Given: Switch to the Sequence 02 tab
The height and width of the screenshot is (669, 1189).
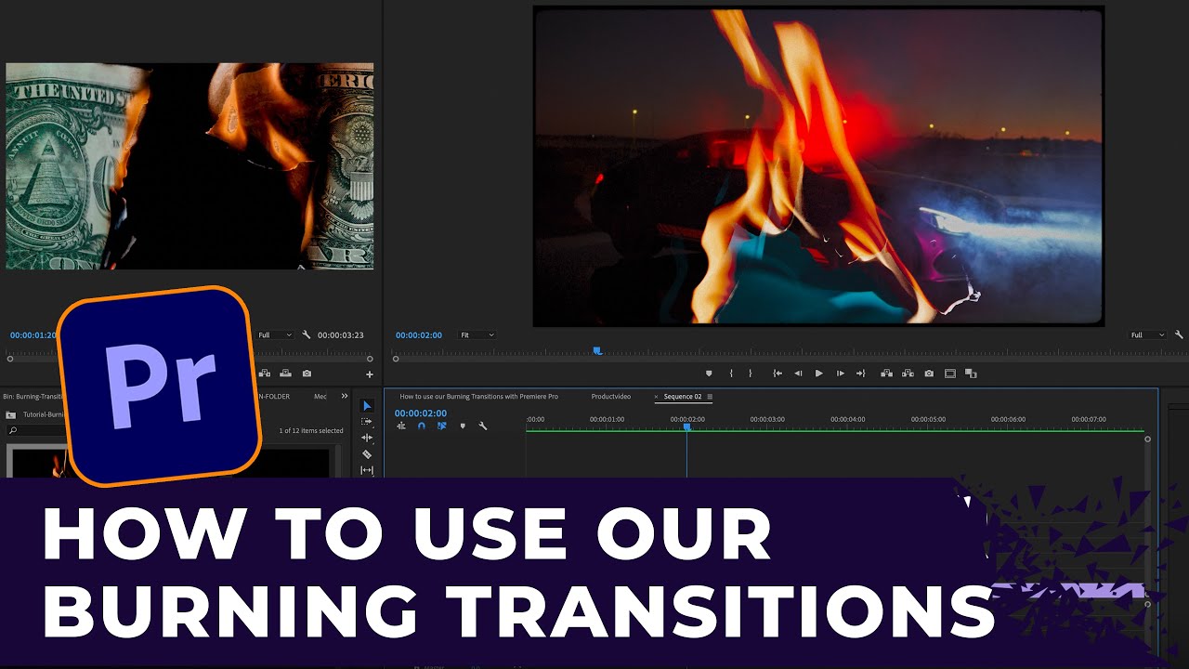Looking at the screenshot, I should click(x=683, y=396).
